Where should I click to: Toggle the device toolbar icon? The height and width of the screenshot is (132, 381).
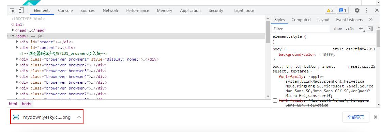point(21,11)
